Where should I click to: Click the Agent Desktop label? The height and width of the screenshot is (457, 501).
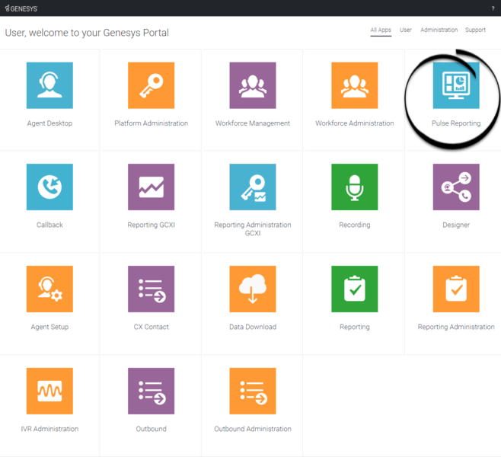(x=49, y=123)
